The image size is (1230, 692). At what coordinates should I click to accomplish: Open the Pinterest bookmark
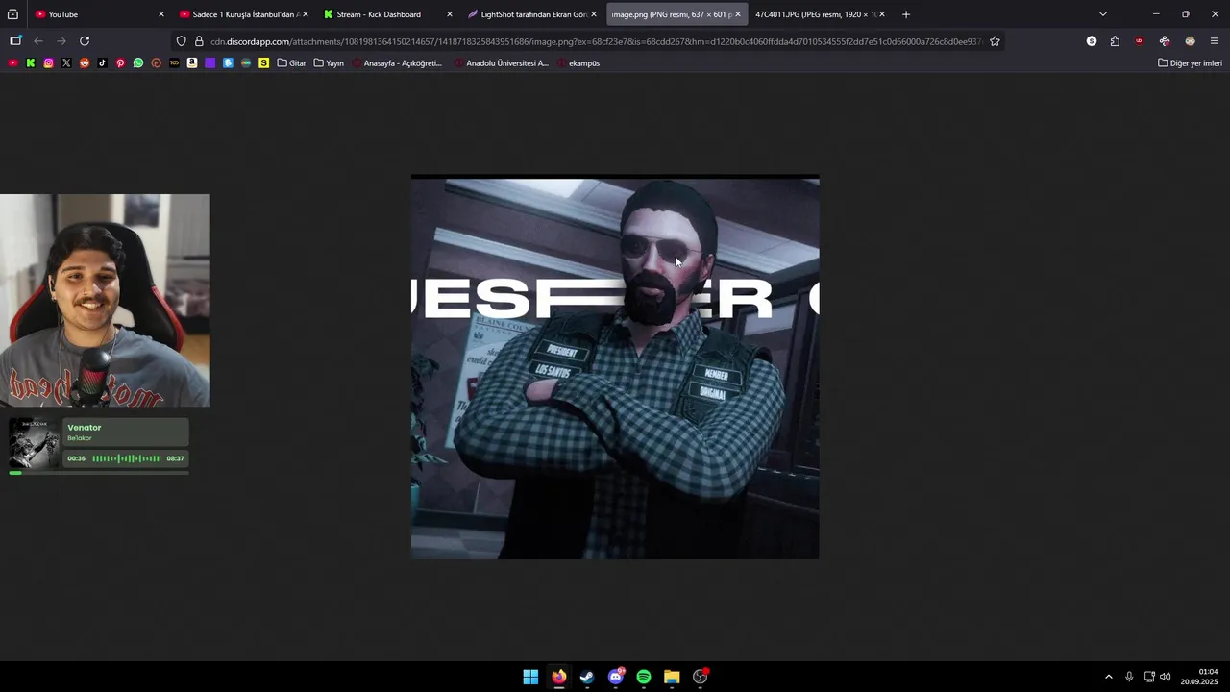click(x=120, y=63)
